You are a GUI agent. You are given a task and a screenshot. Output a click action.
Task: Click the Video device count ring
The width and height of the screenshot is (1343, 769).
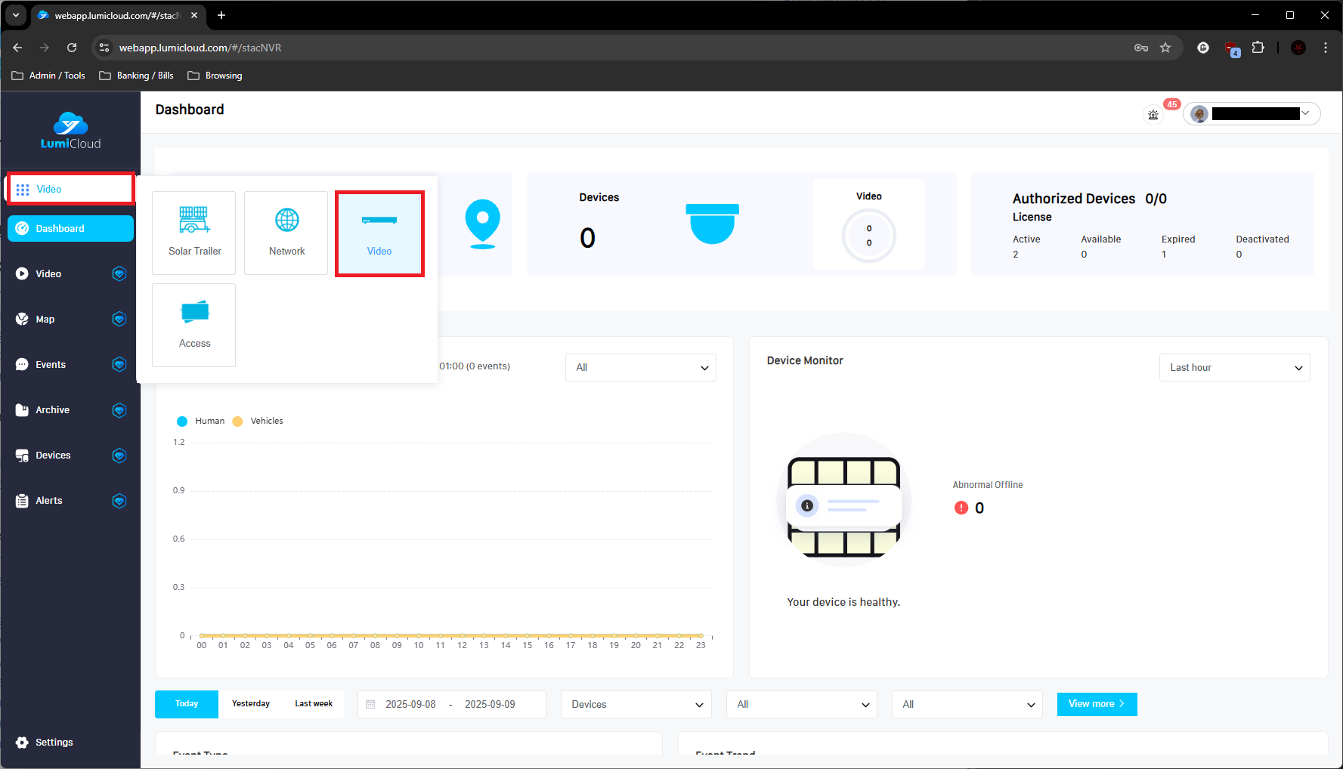click(x=868, y=236)
